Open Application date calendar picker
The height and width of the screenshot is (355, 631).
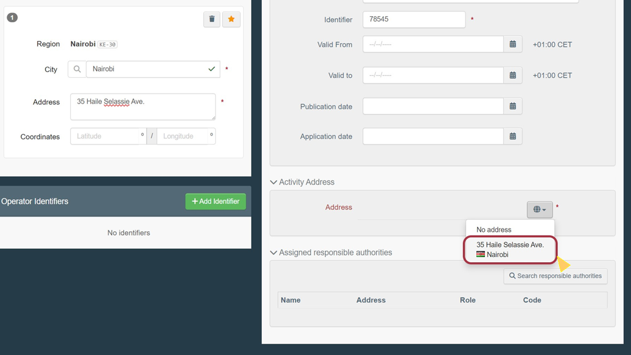tap(513, 136)
